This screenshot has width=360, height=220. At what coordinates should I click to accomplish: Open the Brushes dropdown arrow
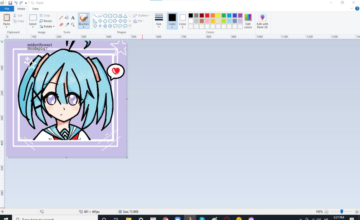(84, 27)
